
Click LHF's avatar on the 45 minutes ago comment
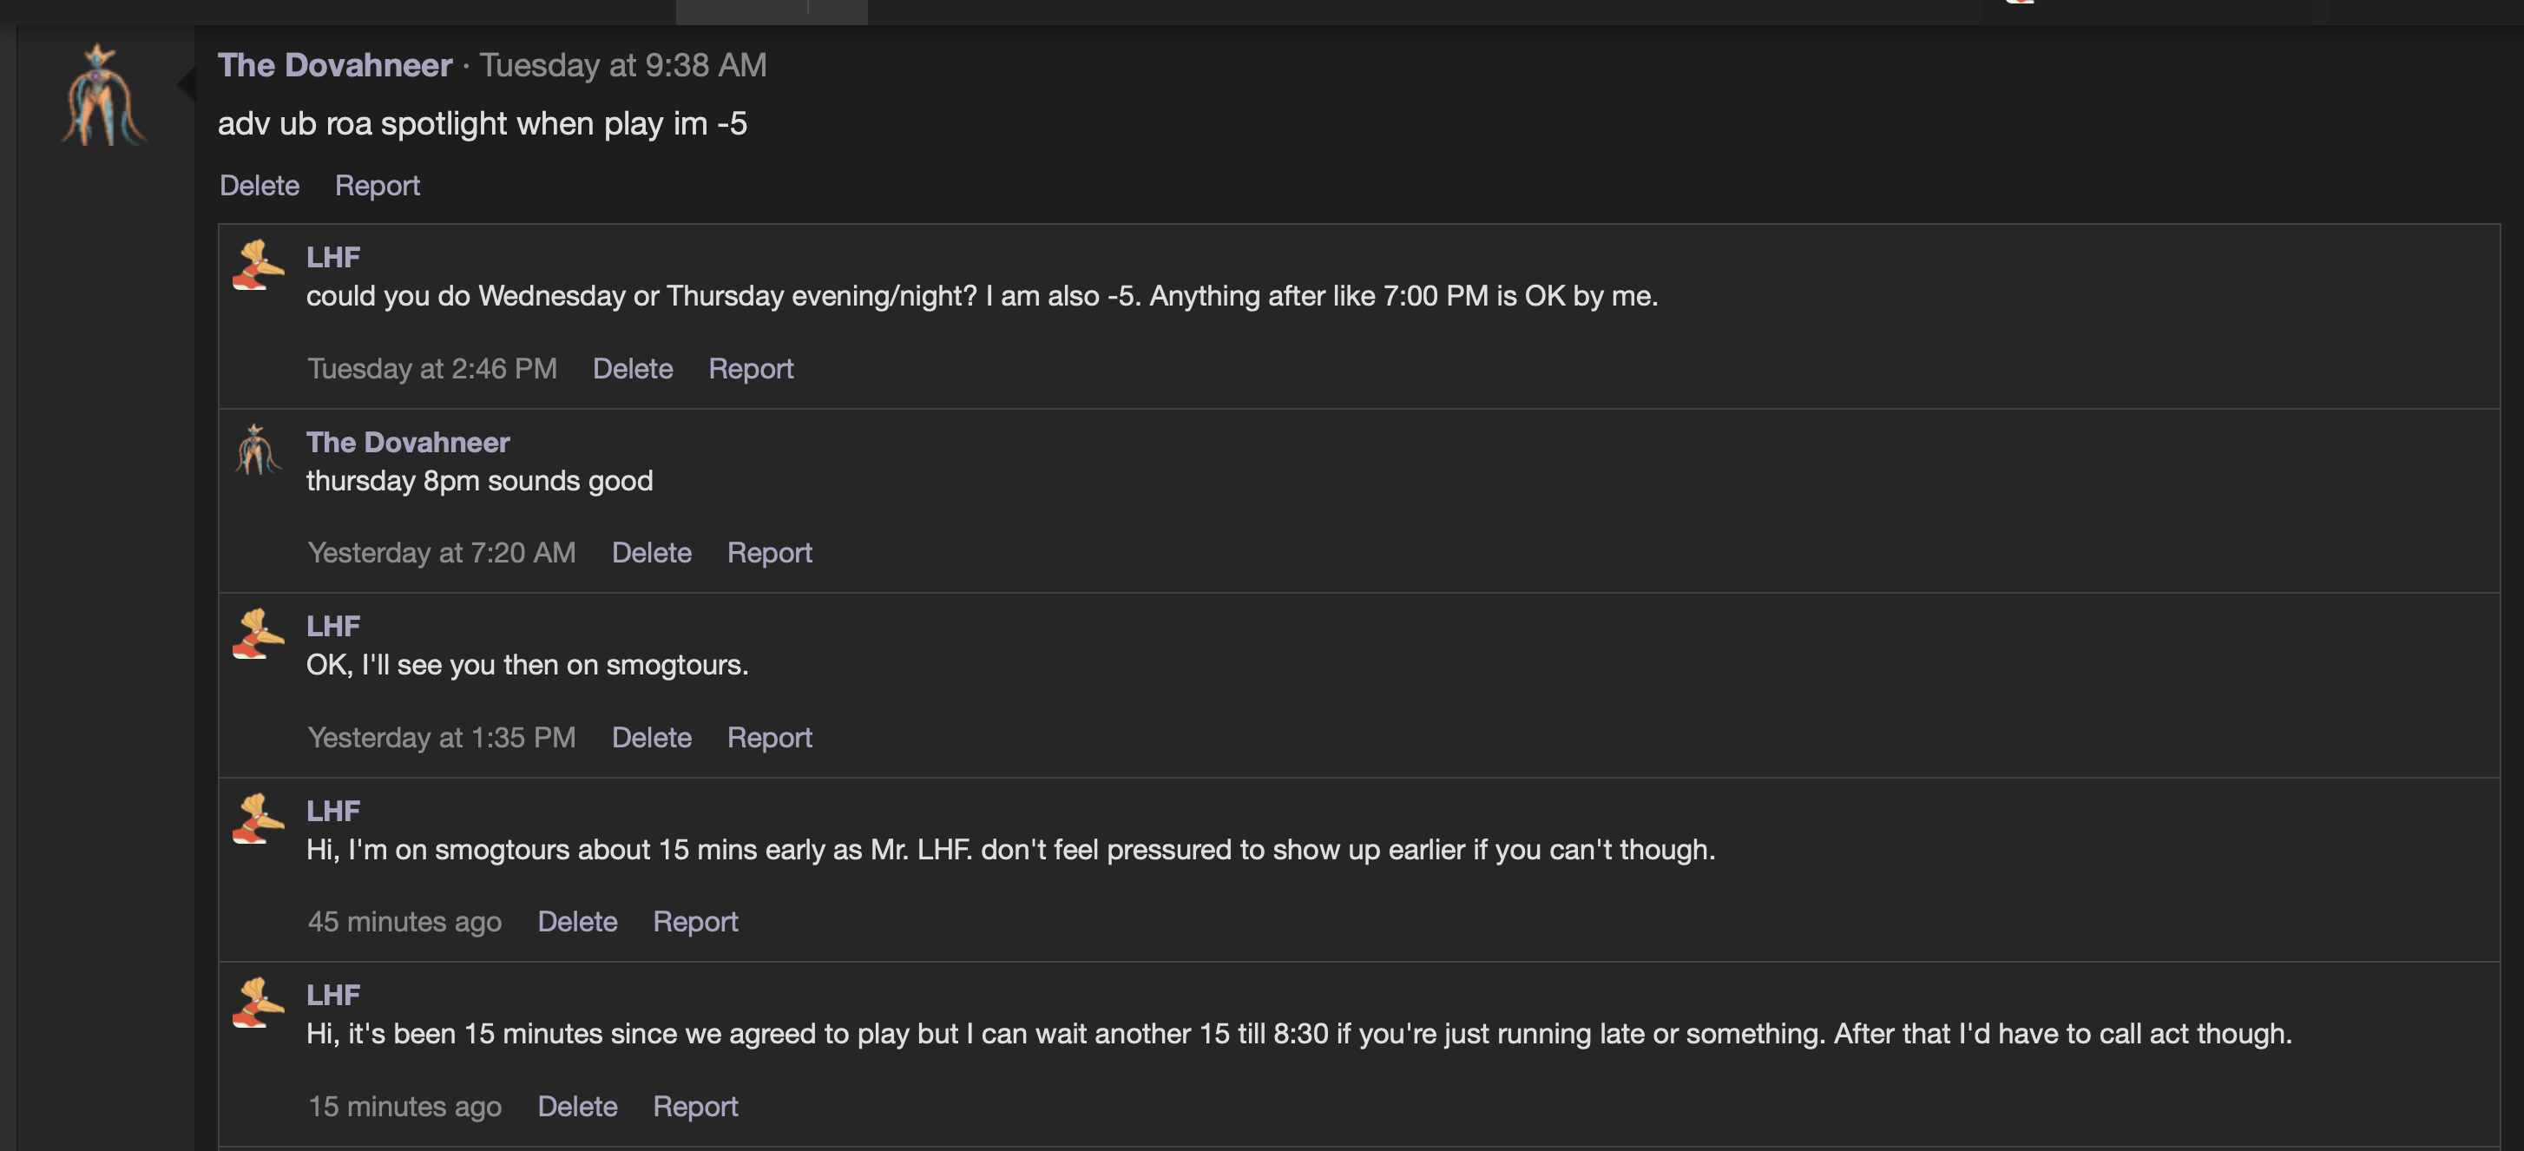point(258,819)
